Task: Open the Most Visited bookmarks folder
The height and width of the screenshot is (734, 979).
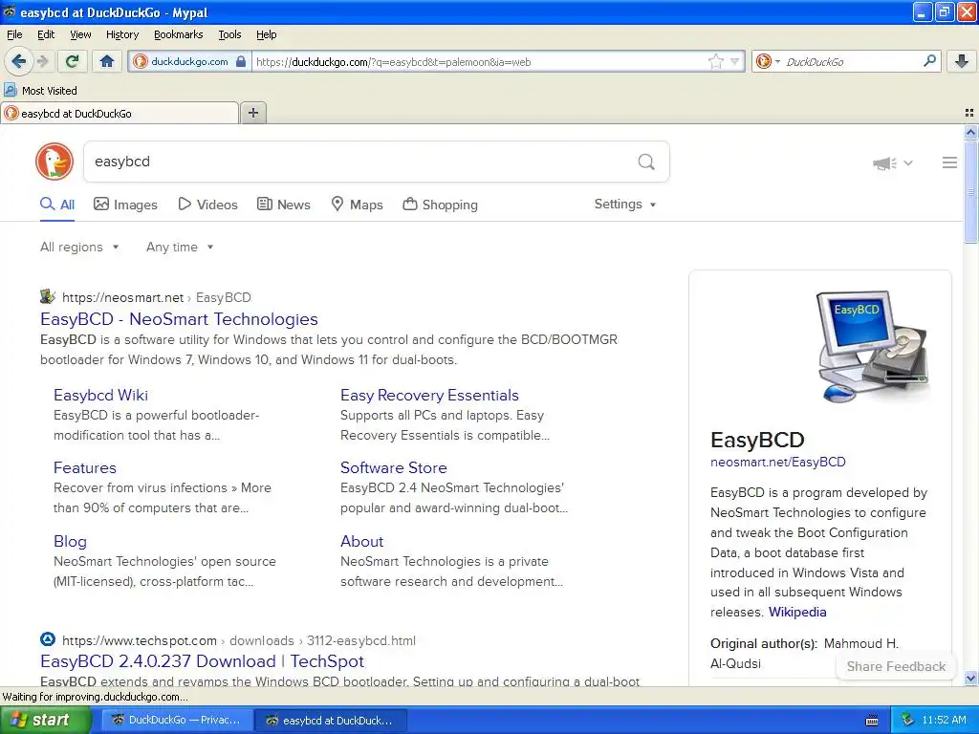Action: 40,91
